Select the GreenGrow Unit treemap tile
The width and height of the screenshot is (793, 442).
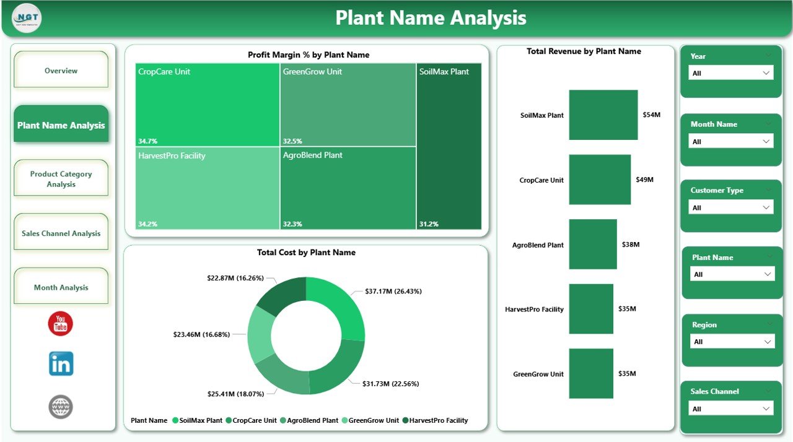tap(347, 104)
